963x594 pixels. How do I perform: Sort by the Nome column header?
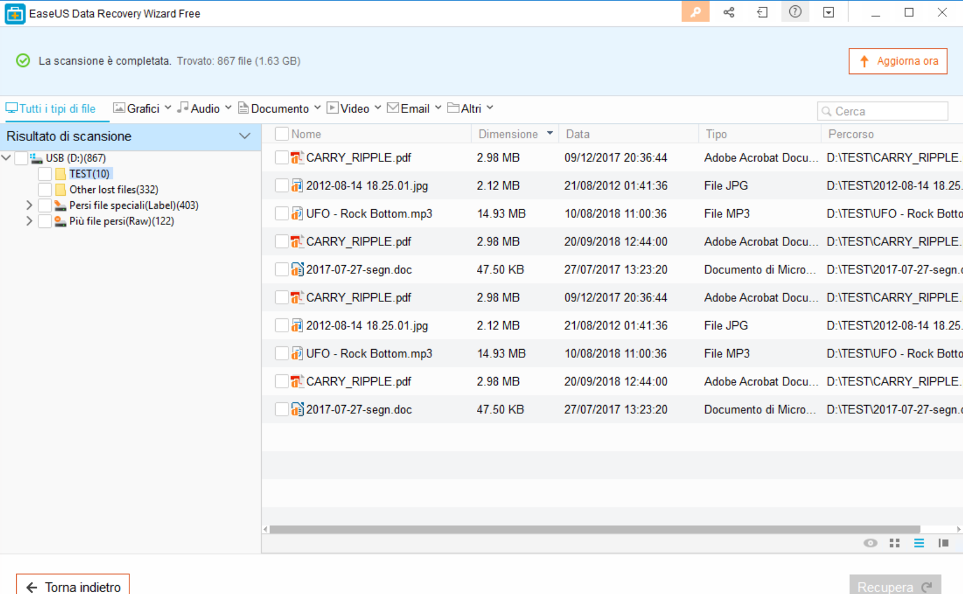(x=306, y=134)
